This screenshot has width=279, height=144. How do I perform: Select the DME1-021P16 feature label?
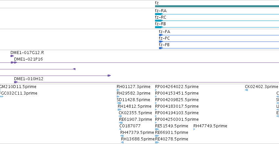point(29,59)
